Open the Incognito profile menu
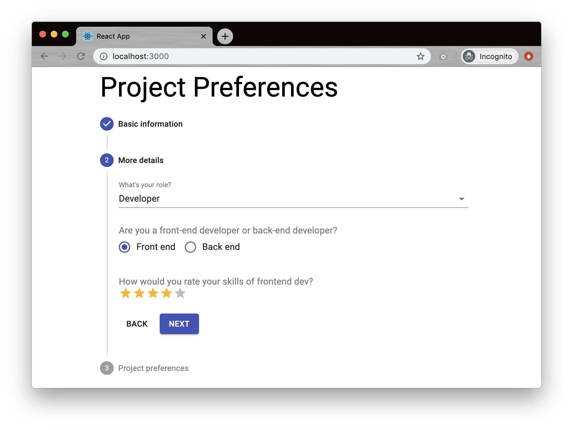 (489, 57)
